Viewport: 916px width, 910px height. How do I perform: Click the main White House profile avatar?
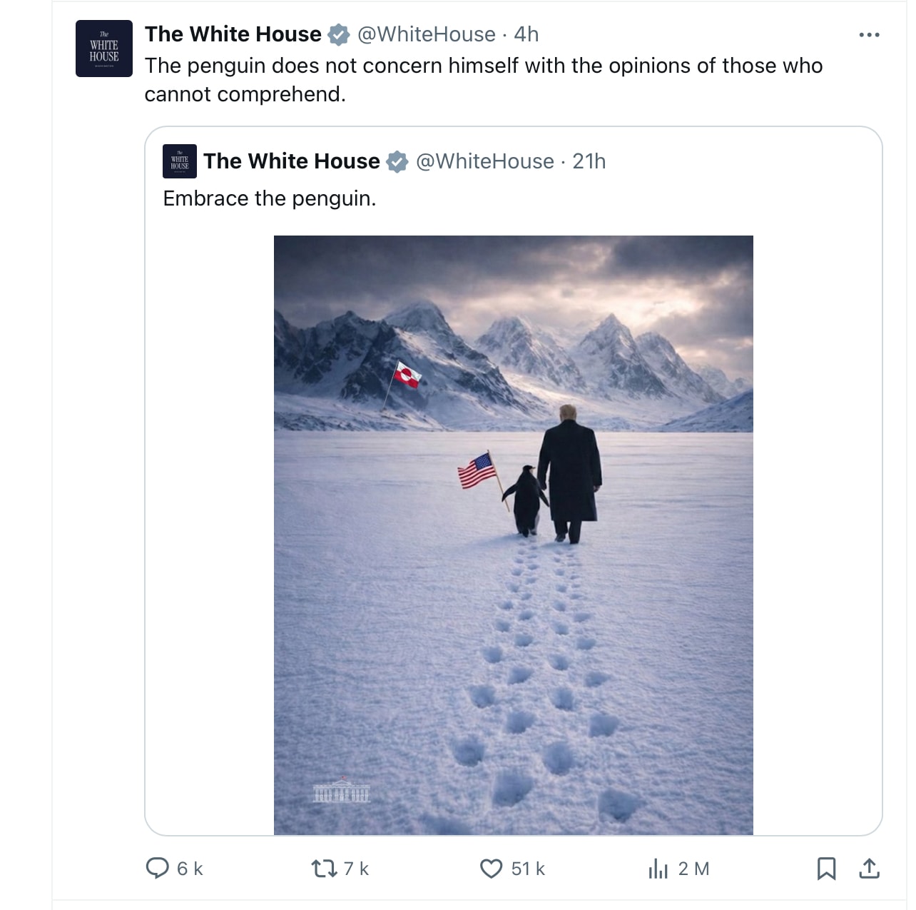[104, 49]
